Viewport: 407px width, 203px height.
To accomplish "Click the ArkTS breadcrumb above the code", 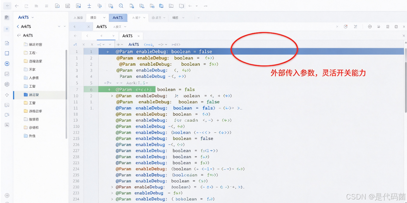I will pyautogui.click(x=134, y=44).
